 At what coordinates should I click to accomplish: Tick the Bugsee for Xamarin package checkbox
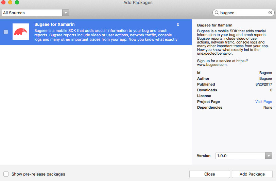(x=6, y=32)
